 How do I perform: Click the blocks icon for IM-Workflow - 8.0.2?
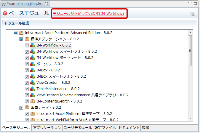point(33,45)
